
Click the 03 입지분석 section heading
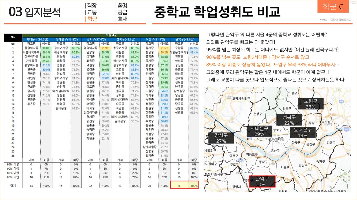pyautogui.click(x=35, y=12)
